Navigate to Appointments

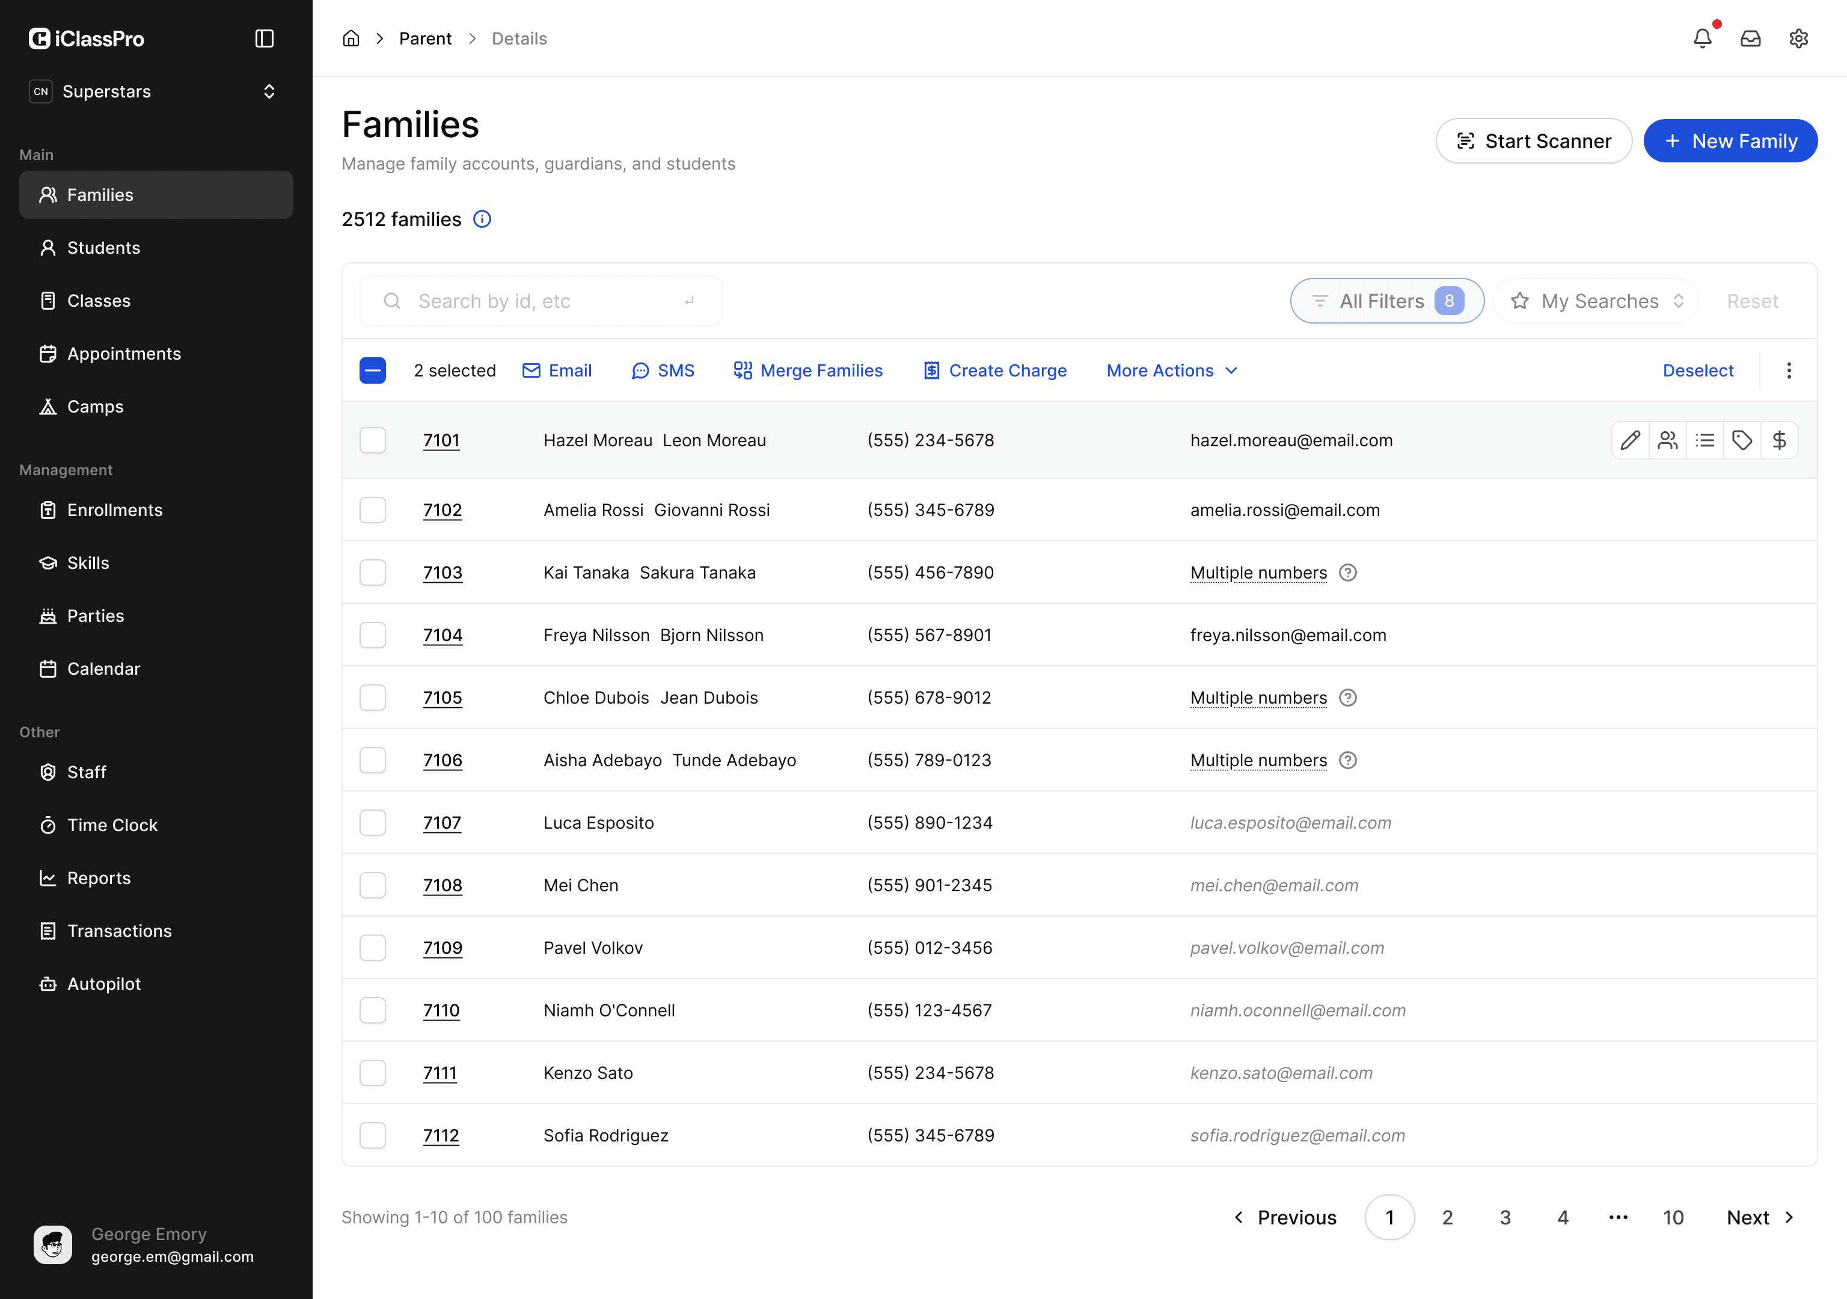[156, 354]
